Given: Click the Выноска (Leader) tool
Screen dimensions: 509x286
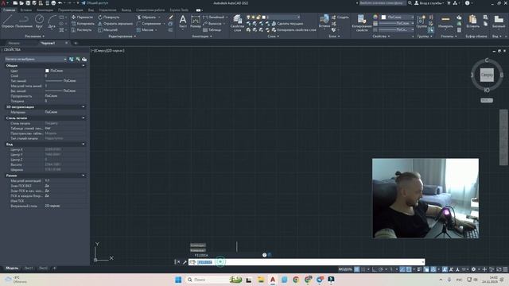Looking at the screenshot, I should pyautogui.click(x=212, y=23).
